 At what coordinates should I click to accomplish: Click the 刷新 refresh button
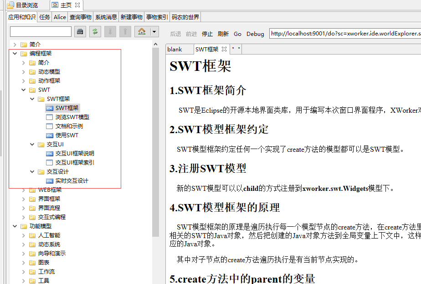223,34
